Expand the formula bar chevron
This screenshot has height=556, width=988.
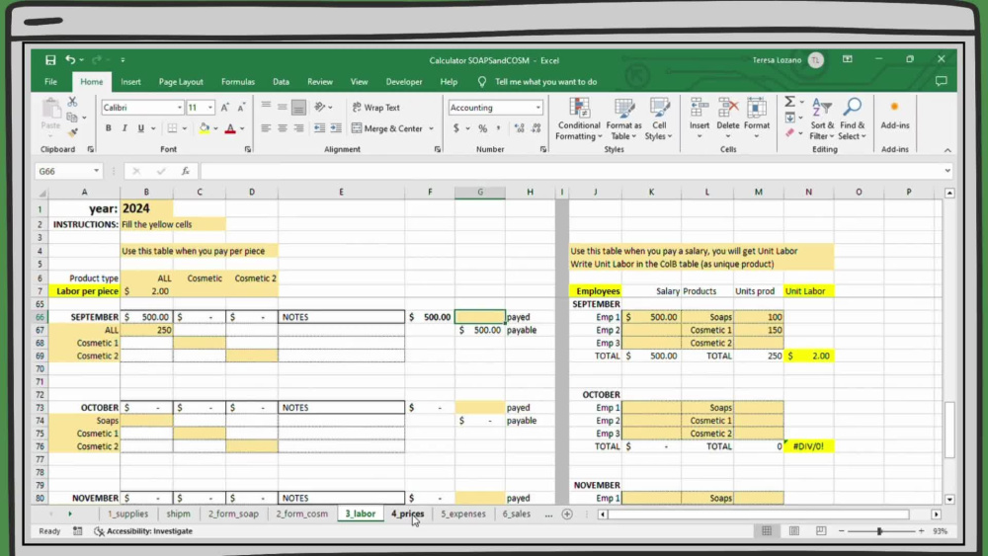pyautogui.click(x=947, y=171)
